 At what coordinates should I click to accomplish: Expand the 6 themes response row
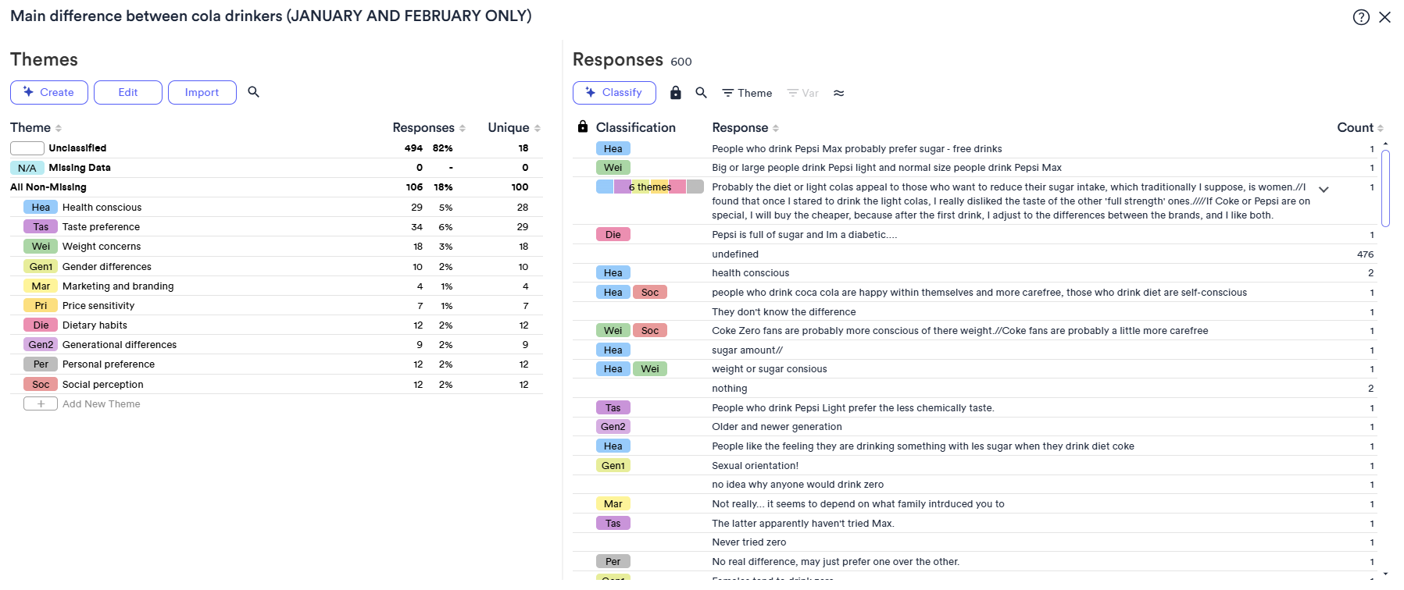click(1324, 189)
